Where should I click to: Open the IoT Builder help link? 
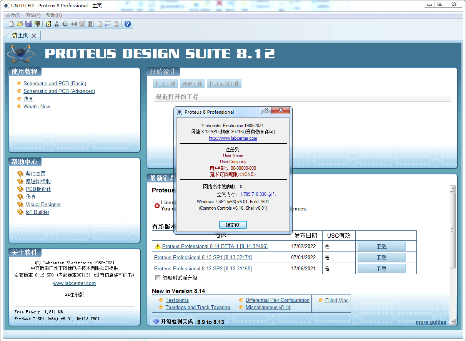(x=37, y=212)
